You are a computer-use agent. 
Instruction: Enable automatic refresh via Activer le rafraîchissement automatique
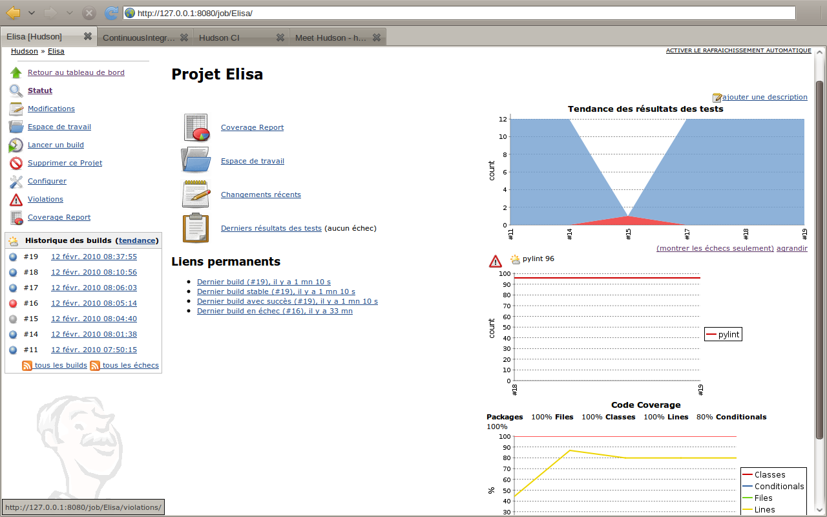pos(738,50)
